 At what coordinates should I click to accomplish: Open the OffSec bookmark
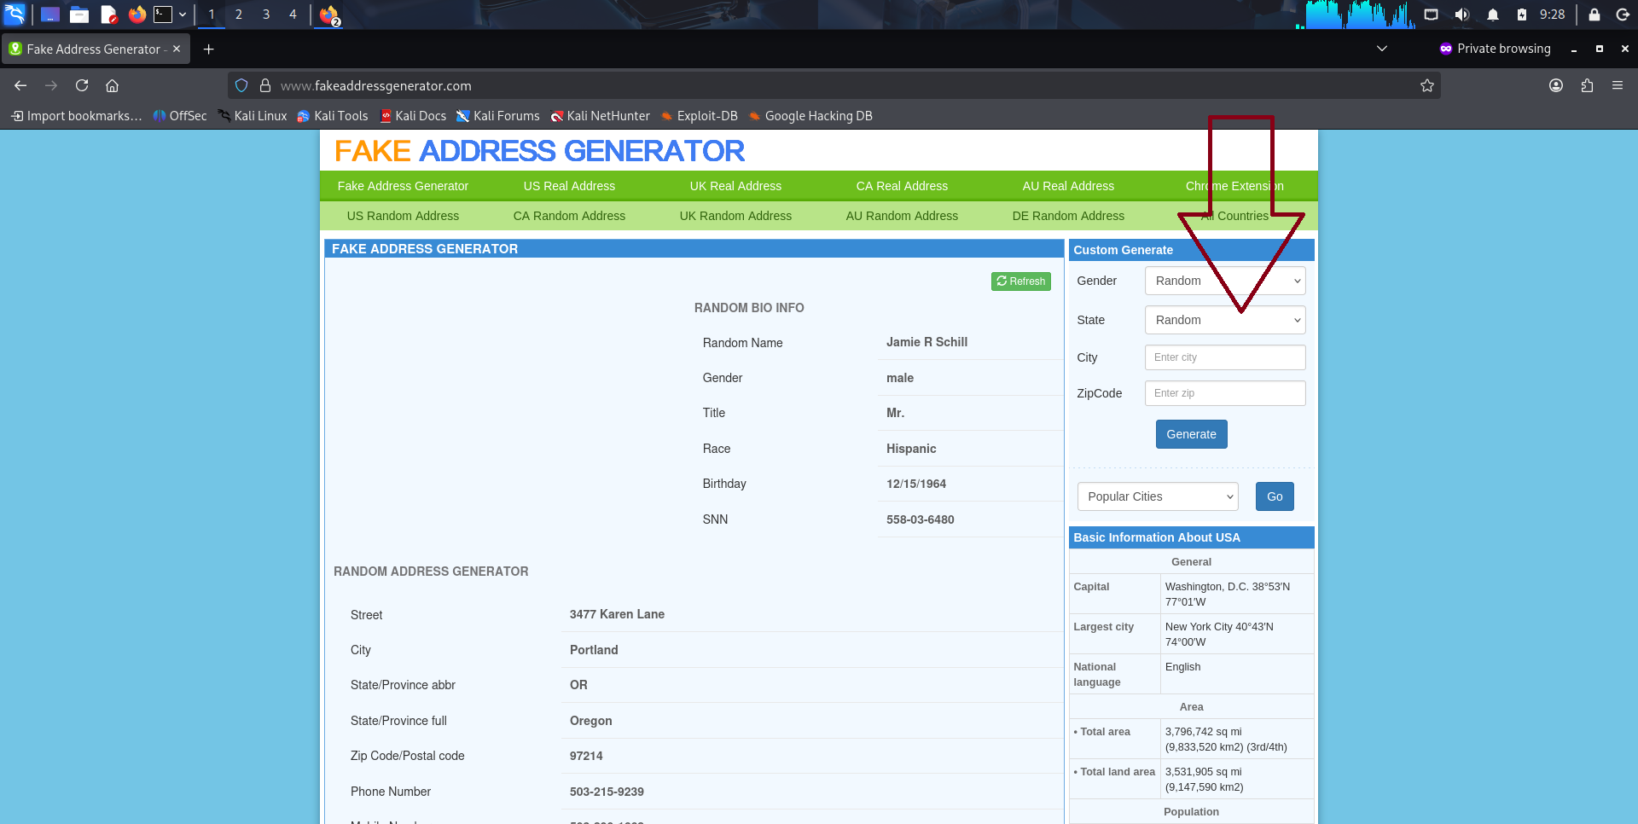click(x=180, y=116)
